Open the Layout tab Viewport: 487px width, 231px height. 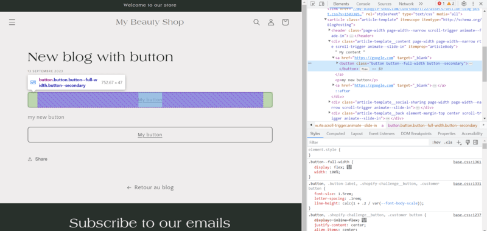[x=357, y=133]
